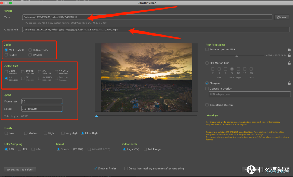The image size is (293, 177).
Task: Choose 4K UHD output size
Action: point(56,72)
